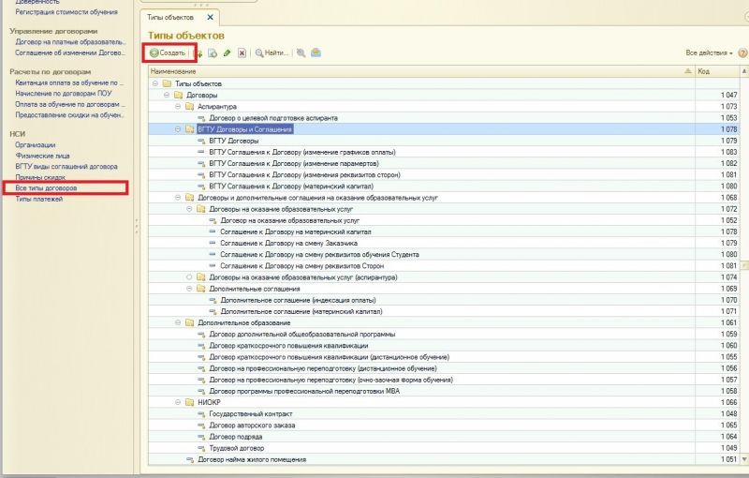Click the sort indicator icon in Наименование header
Viewport: 749px width, 478px height.
click(x=688, y=71)
